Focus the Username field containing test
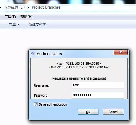 tap(98, 85)
